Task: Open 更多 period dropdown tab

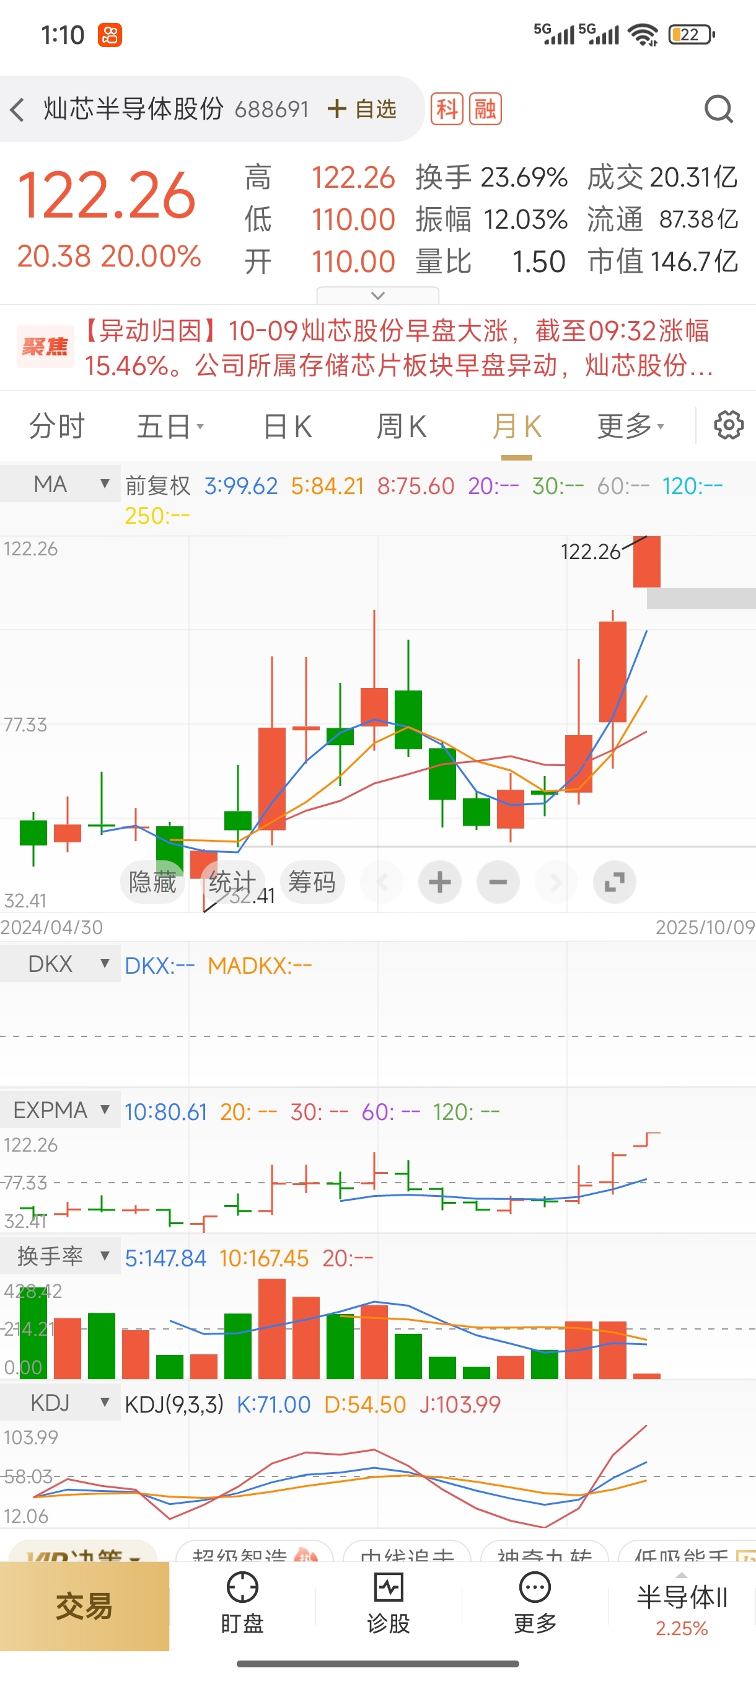Action: click(631, 427)
